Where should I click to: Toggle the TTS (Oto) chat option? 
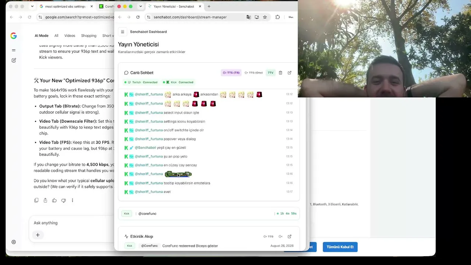pos(254,73)
